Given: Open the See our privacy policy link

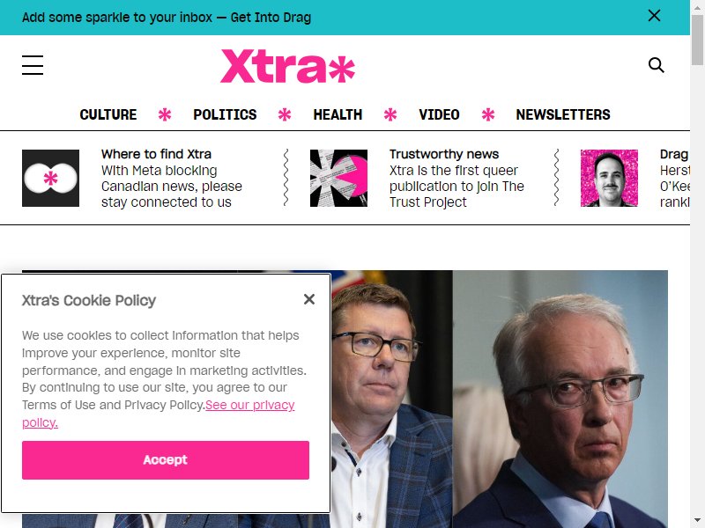Looking at the screenshot, I should 159,414.
